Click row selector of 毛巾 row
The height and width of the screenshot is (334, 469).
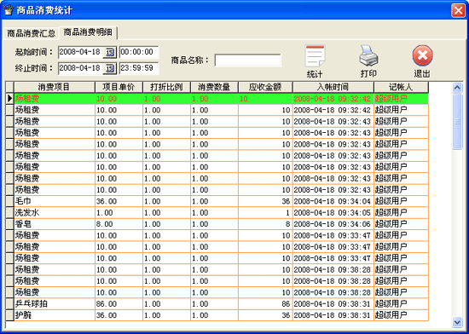[9, 201]
